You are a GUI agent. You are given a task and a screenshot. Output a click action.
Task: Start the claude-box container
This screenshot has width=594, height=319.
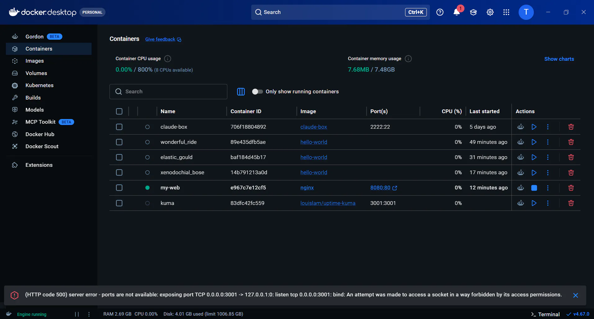[x=534, y=127]
